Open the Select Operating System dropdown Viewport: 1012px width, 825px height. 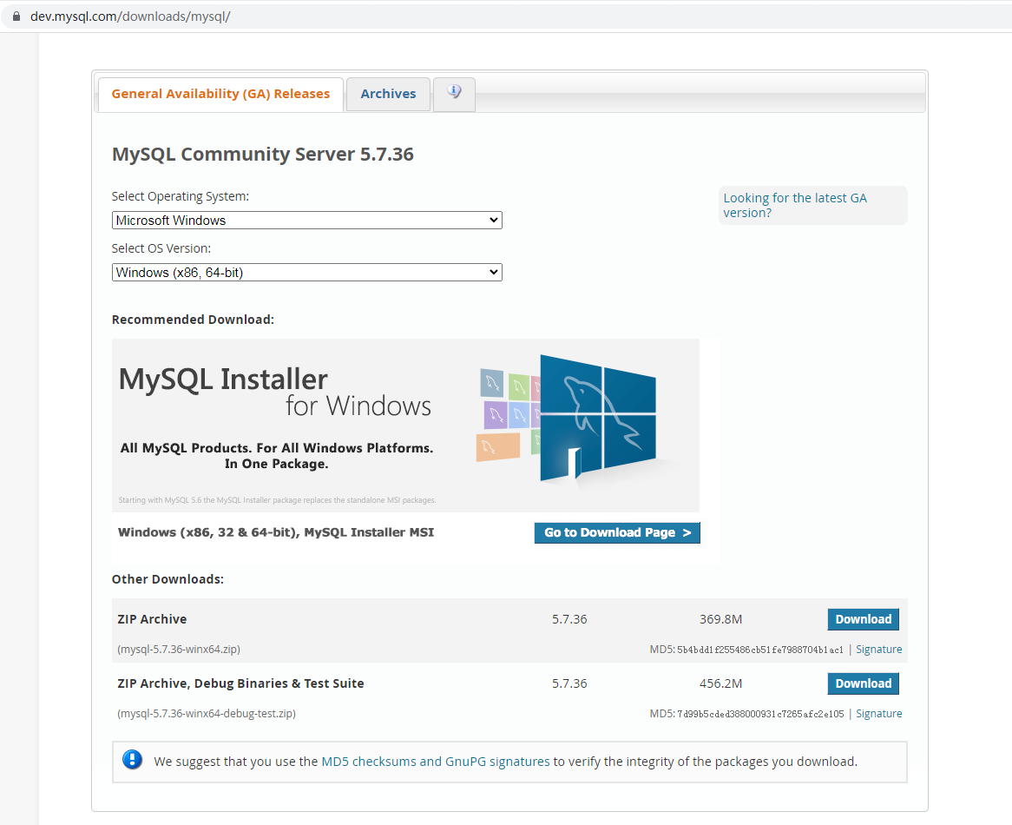(306, 220)
